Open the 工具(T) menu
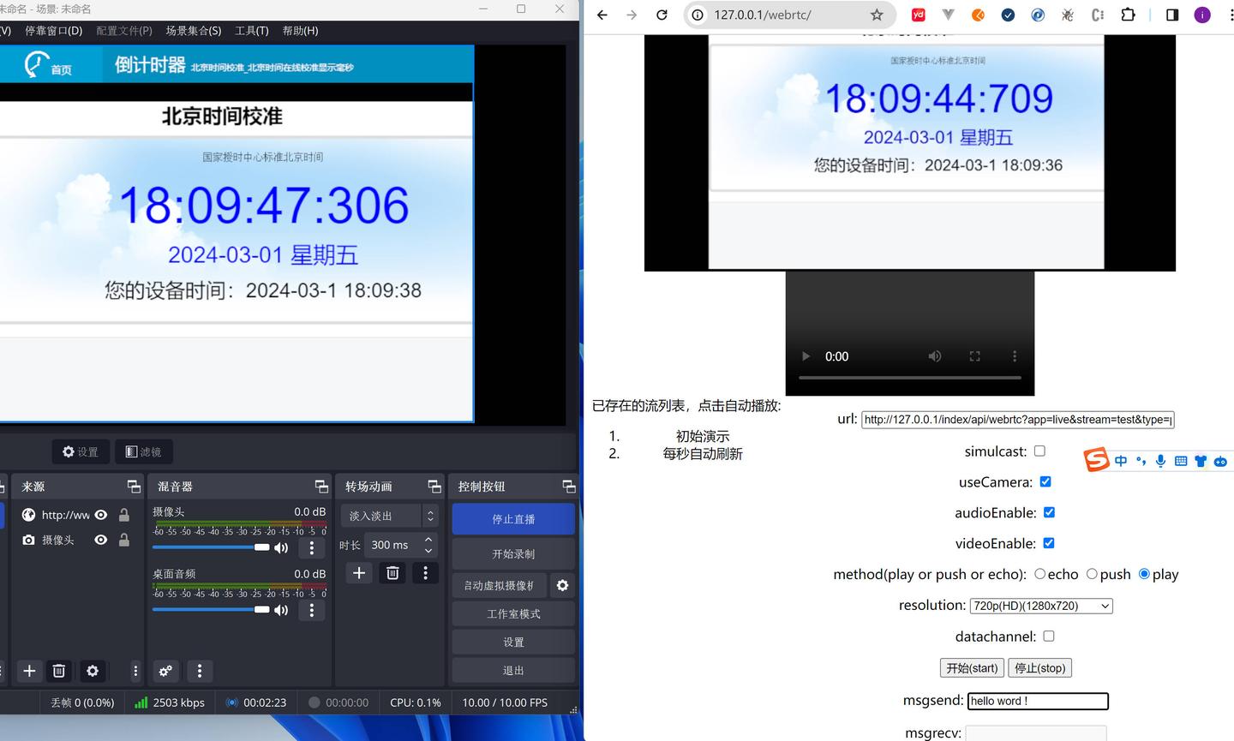This screenshot has height=741, width=1234. (251, 31)
